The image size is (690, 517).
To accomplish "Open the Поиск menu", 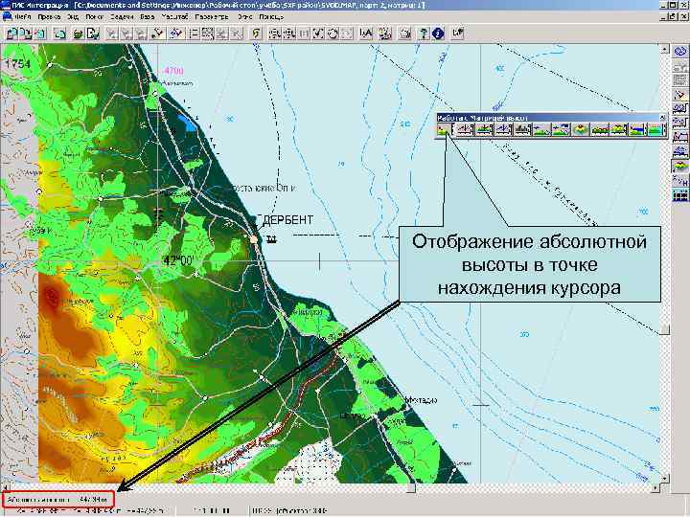I will tap(94, 17).
